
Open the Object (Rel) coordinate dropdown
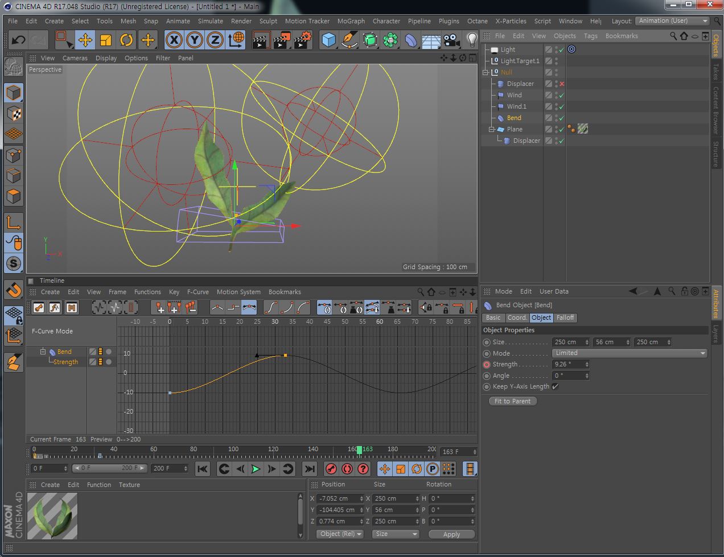point(340,534)
